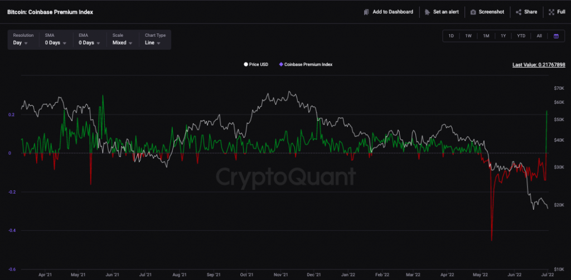571x280 pixels.
Task: Select the All time range tab
Action: pyautogui.click(x=539, y=36)
